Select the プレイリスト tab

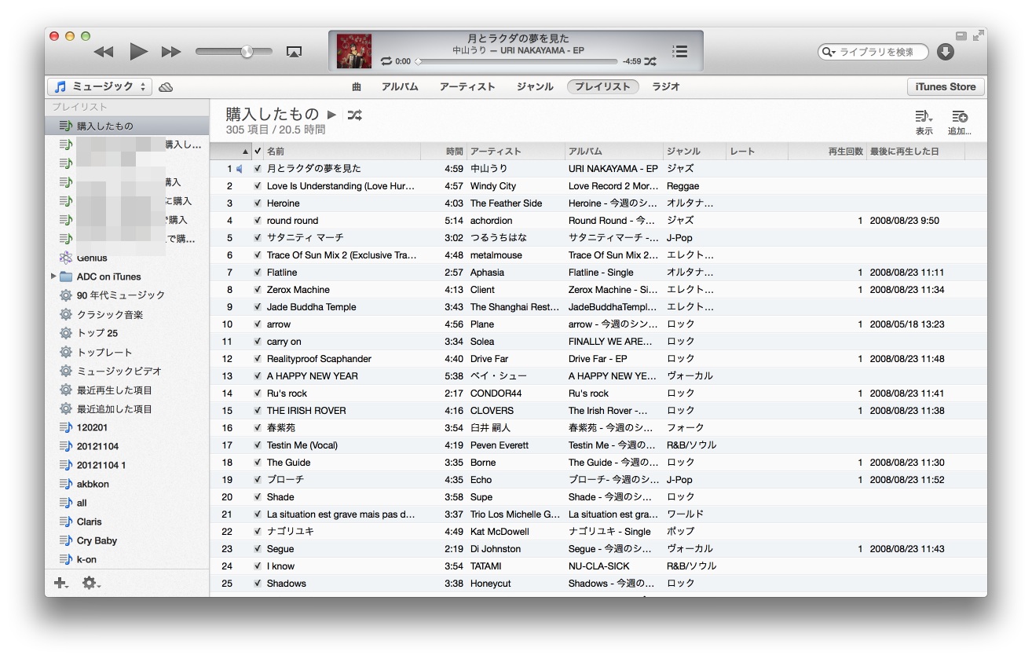coord(602,86)
